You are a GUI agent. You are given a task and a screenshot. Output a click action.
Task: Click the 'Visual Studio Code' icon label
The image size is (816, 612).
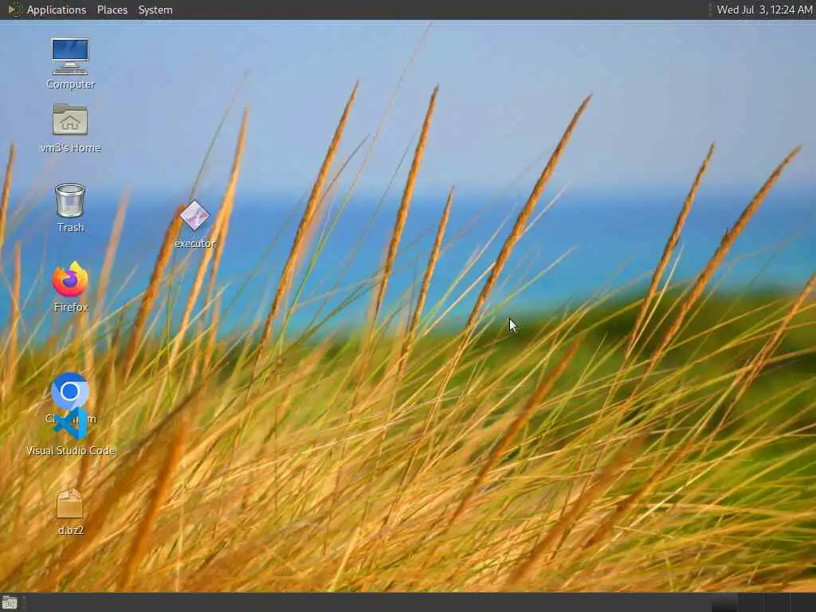click(71, 451)
